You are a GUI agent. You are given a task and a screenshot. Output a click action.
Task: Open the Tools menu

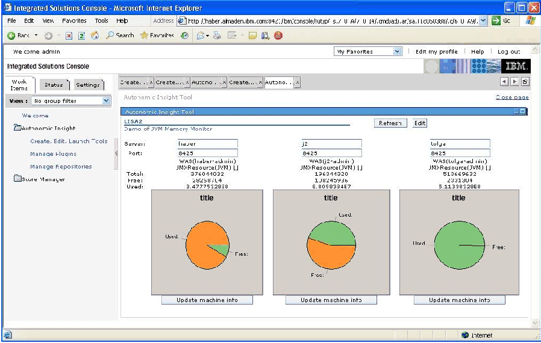[101, 20]
